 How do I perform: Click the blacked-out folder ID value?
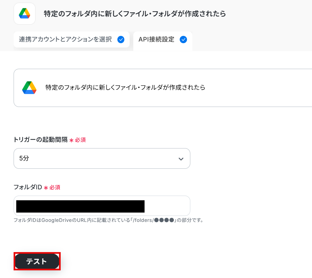(80, 206)
